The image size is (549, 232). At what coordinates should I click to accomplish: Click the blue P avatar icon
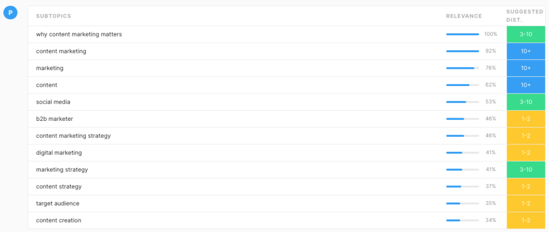pyautogui.click(x=11, y=12)
